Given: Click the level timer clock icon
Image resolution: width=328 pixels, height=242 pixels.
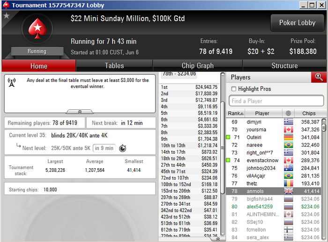Looking at the screenshot, I should pos(123,148).
